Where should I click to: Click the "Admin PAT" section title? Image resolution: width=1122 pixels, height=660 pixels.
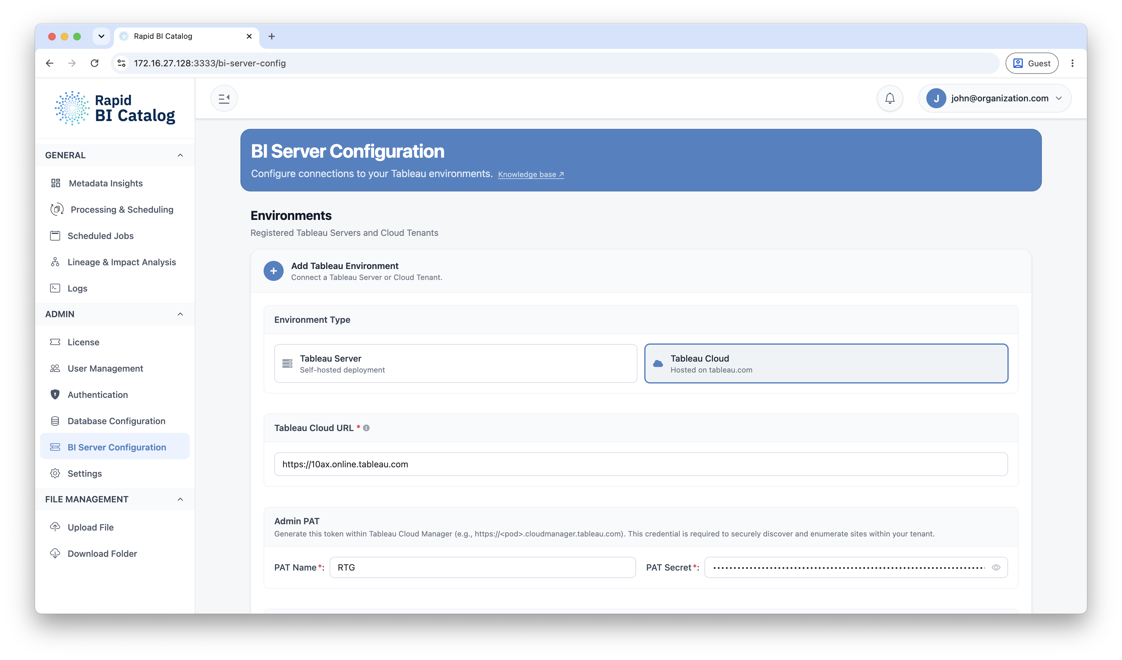coord(296,521)
